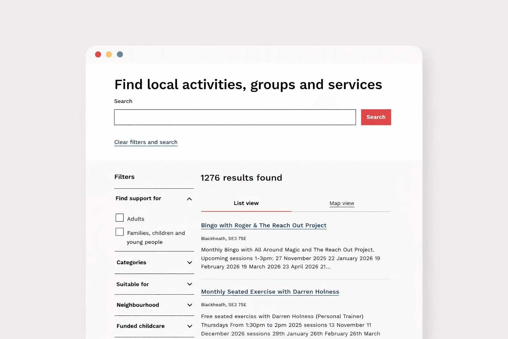Screen dimensions: 508x339
Task: Click the Suitable for chevron arrow
Action: point(190,284)
